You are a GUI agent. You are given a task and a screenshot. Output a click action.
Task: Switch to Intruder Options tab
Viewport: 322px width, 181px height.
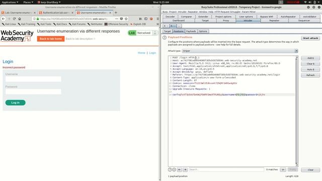pyautogui.click(x=203, y=31)
